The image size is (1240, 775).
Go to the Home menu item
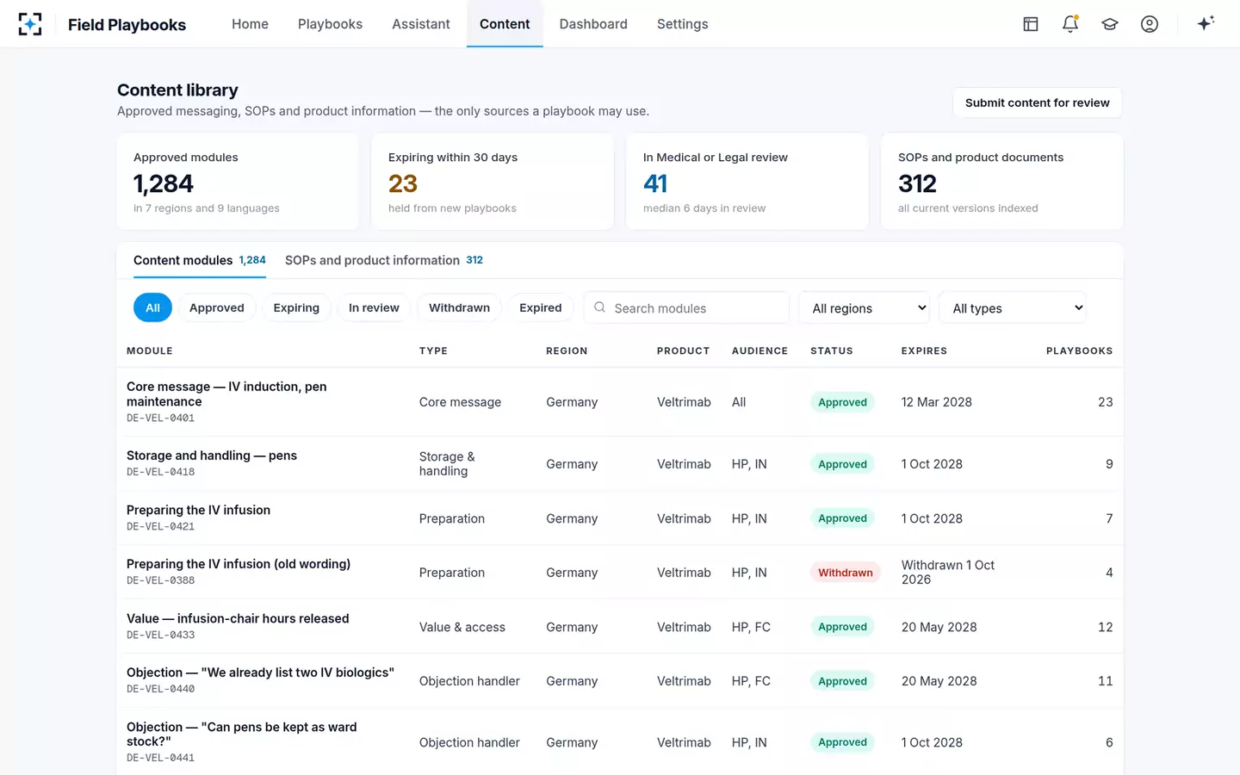250,24
